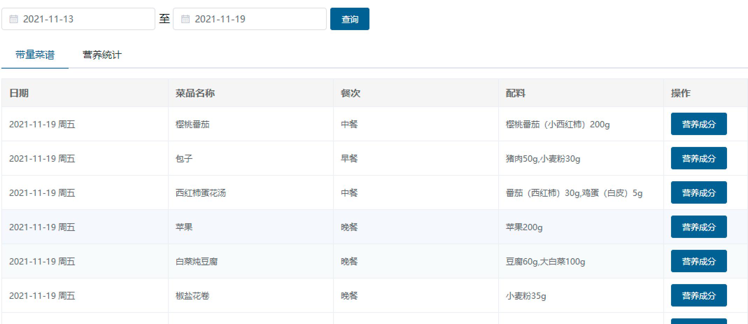
Task: Click calendar icon in end date field
Action: tap(185, 19)
